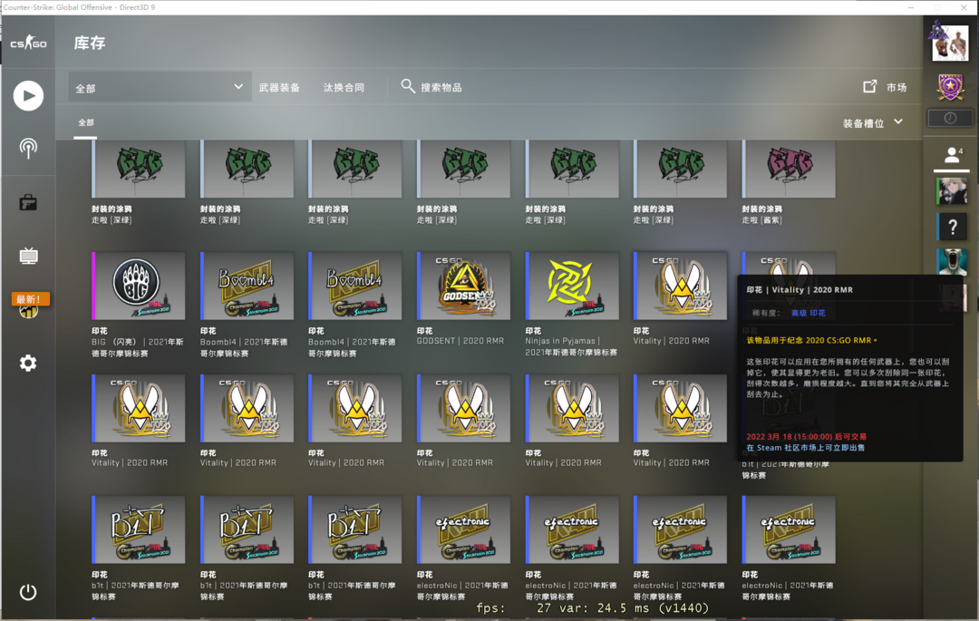The height and width of the screenshot is (621, 979).
Task: Select the anime-avatar friend in friends list
Action: 952,191
